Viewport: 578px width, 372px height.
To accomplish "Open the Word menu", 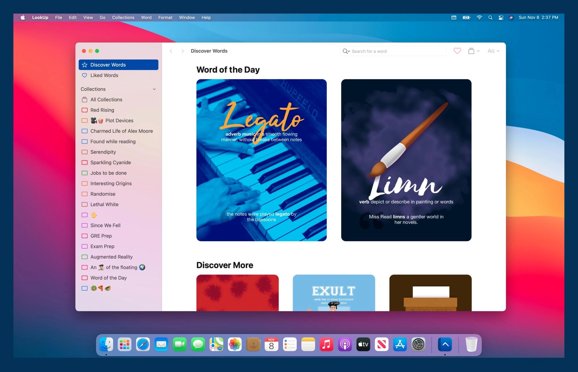I will [x=146, y=17].
